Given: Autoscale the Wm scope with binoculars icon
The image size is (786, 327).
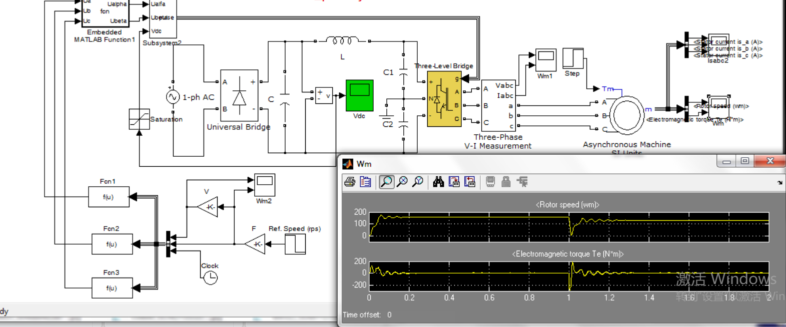Looking at the screenshot, I should pos(439,182).
